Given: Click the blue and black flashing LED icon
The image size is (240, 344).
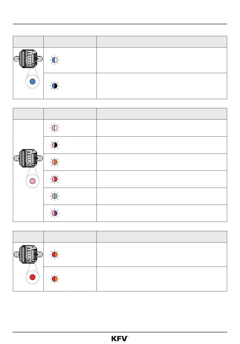Looking at the screenshot, I should click(55, 86).
